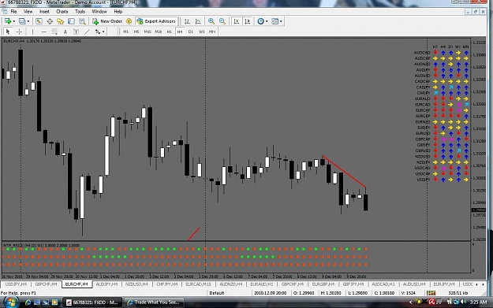Open the Window menu
Image resolution: width=493 pixels, height=308 pixels.
tap(99, 12)
